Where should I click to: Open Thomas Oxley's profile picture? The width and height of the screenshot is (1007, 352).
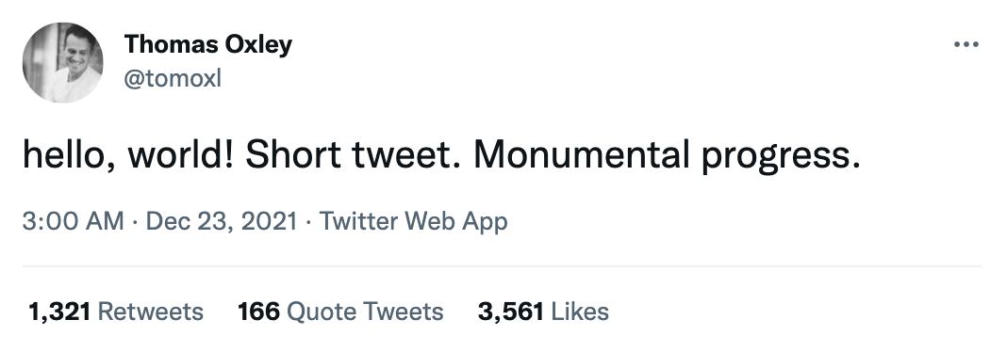[63, 63]
